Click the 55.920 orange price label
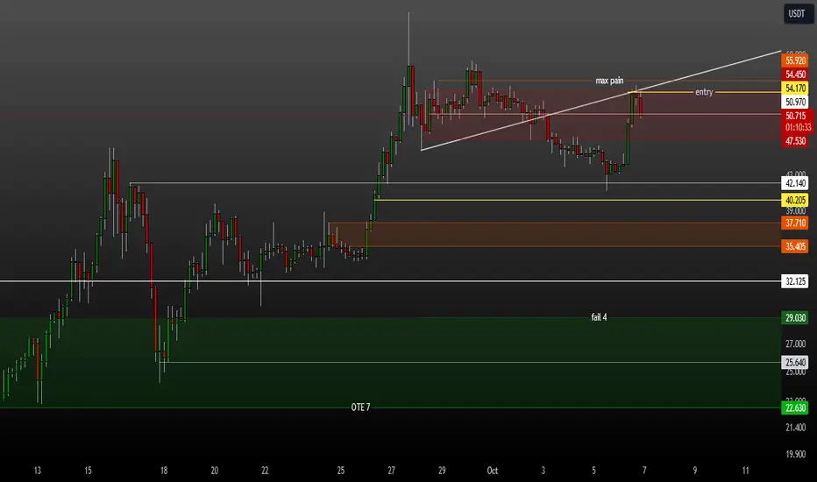 795,61
